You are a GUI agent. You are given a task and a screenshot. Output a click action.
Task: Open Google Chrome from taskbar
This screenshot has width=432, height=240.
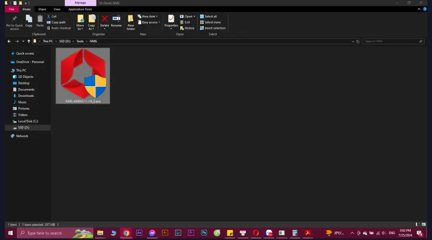click(126, 233)
